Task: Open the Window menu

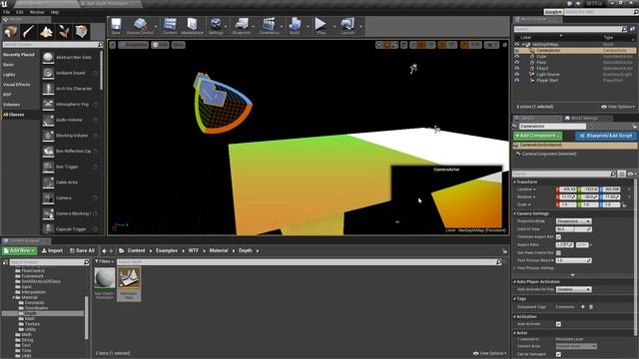Action: [x=37, y=12]
